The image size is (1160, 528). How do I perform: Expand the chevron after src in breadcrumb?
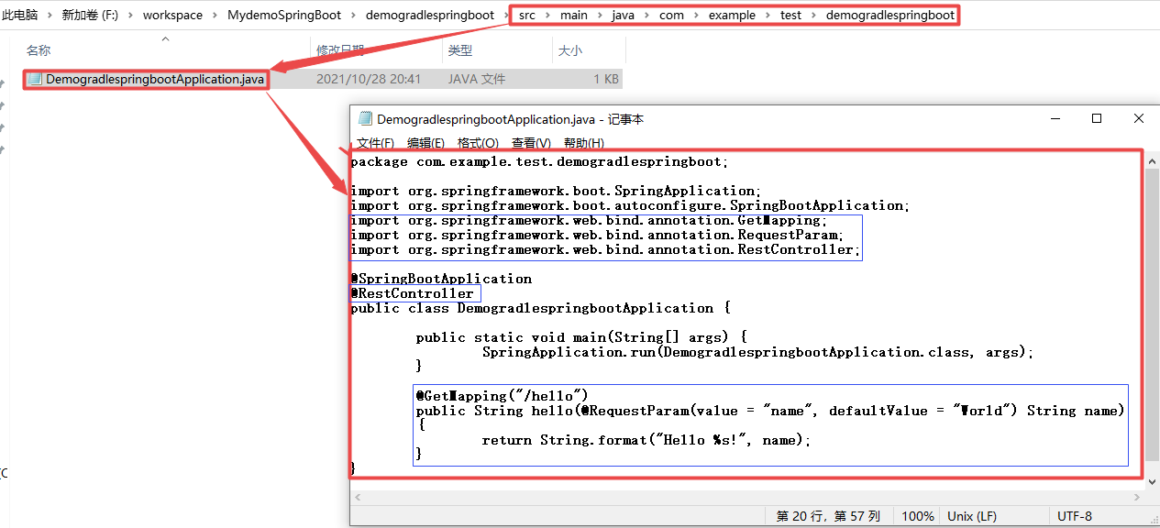point(548,15)
